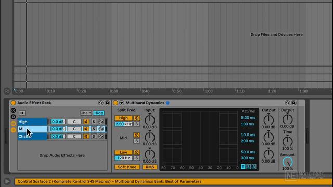Hot-swap the bottom Chain row

click(x=101, y=136)
